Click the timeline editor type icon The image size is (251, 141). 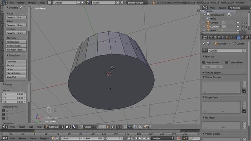click(x=4, y=138)
